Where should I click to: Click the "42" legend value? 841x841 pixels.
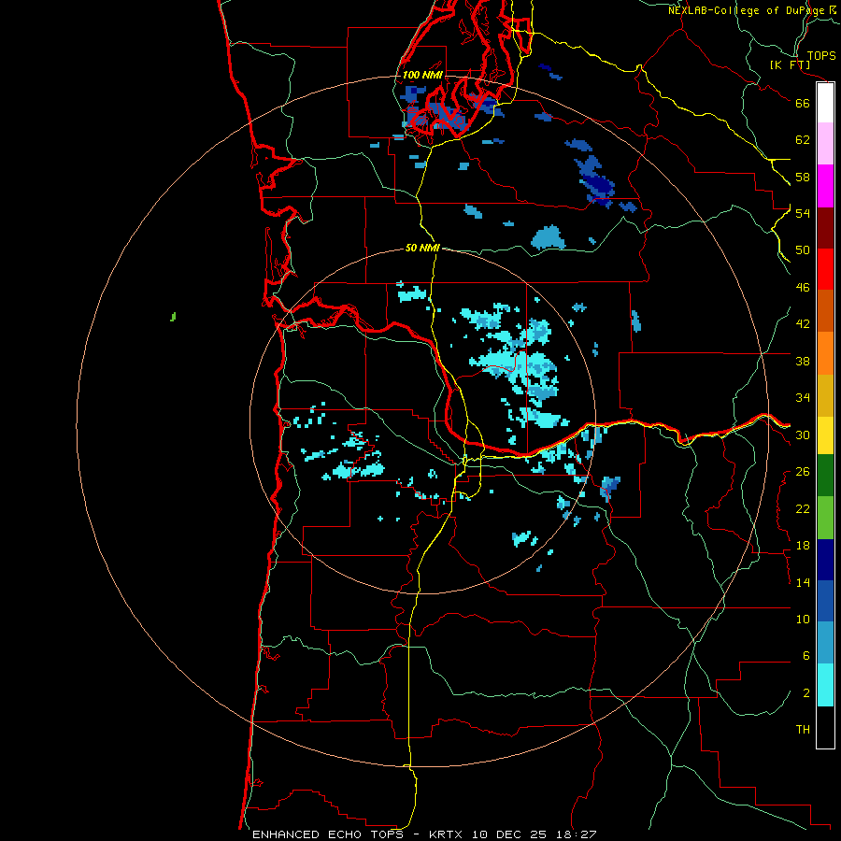pos(803,324)
